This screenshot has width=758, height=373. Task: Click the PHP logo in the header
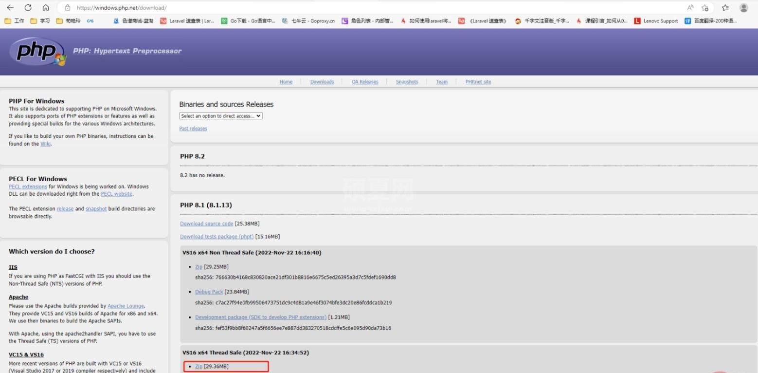tap(37, 51)
